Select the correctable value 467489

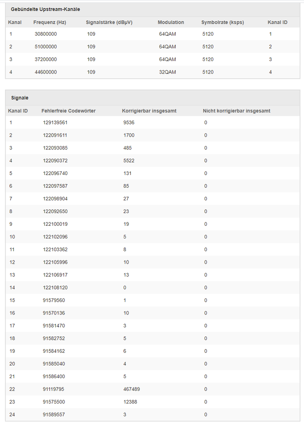coord(131,389)
